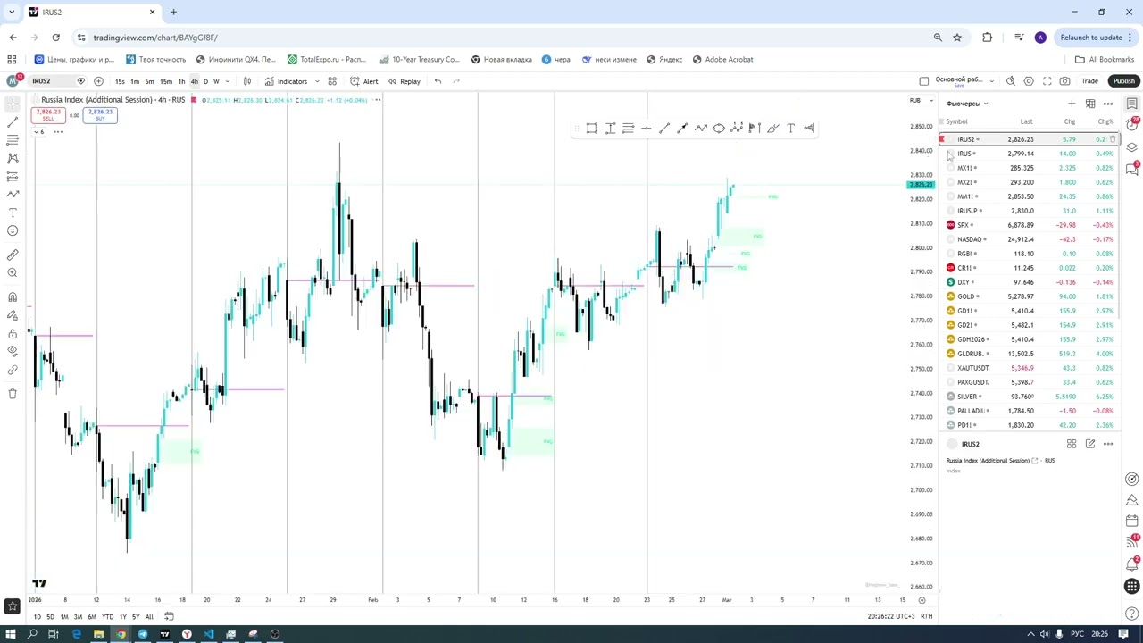Toggle magnet mode in left toolbar
The image size is (1143, 643).
[x=13, y=296]
